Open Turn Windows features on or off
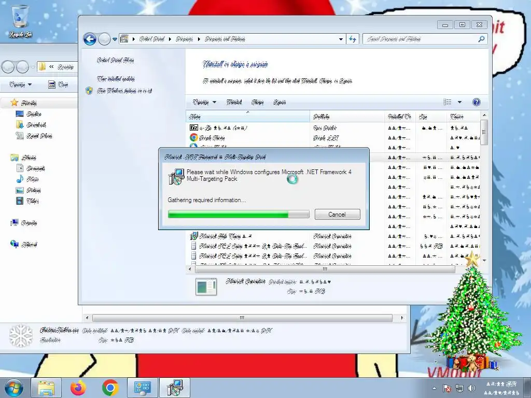 tap(124, 91)
